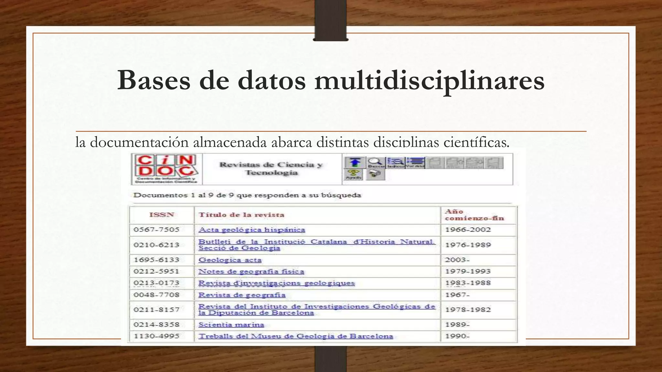Click the years 1966-2002 cell
The image size is (662, 372).
(x=479, y=230)
